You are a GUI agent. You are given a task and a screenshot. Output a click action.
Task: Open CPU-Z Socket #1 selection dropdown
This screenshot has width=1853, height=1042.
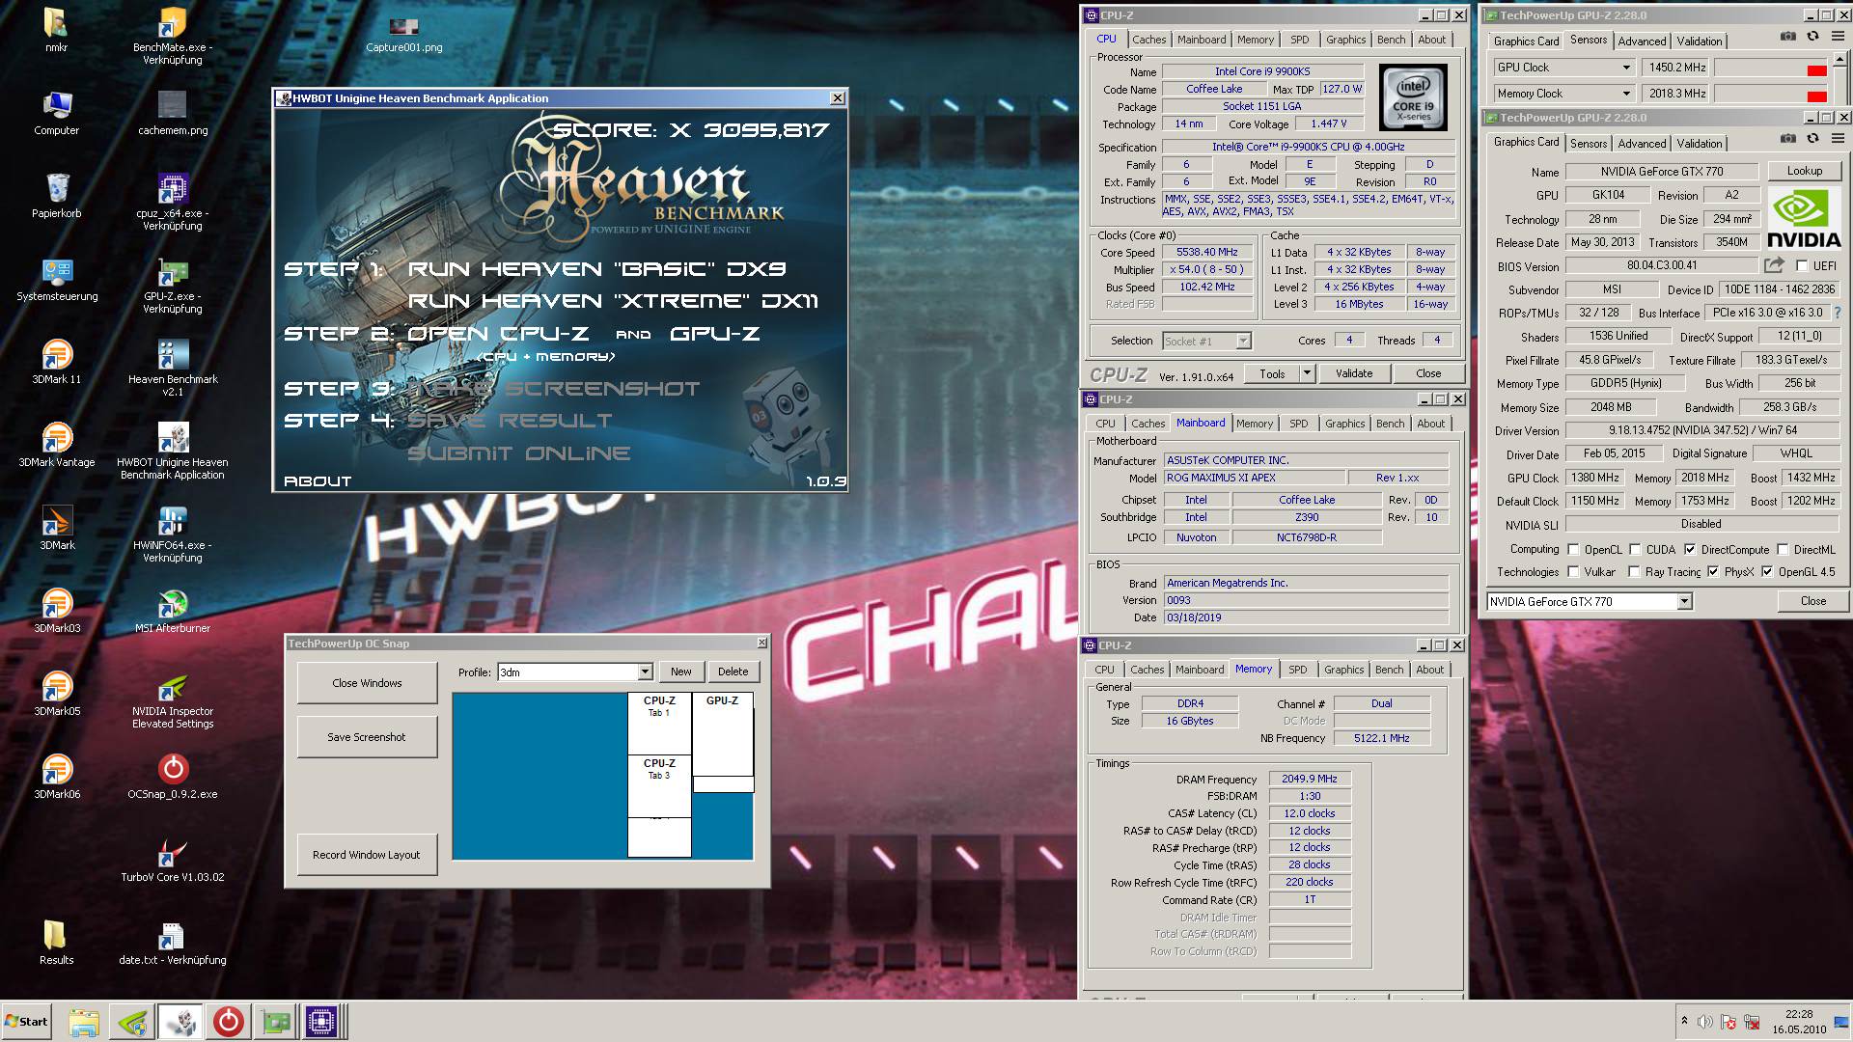click(1243, 341)
